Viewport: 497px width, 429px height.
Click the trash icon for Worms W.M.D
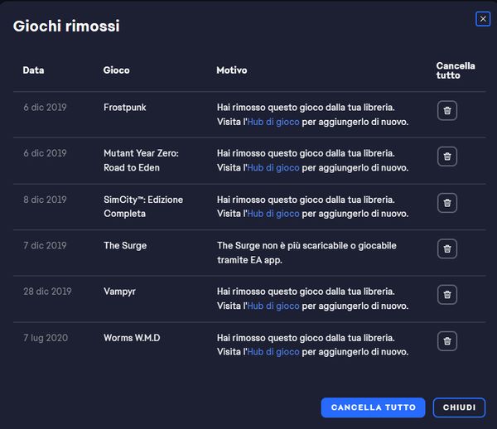click(446, 341)
